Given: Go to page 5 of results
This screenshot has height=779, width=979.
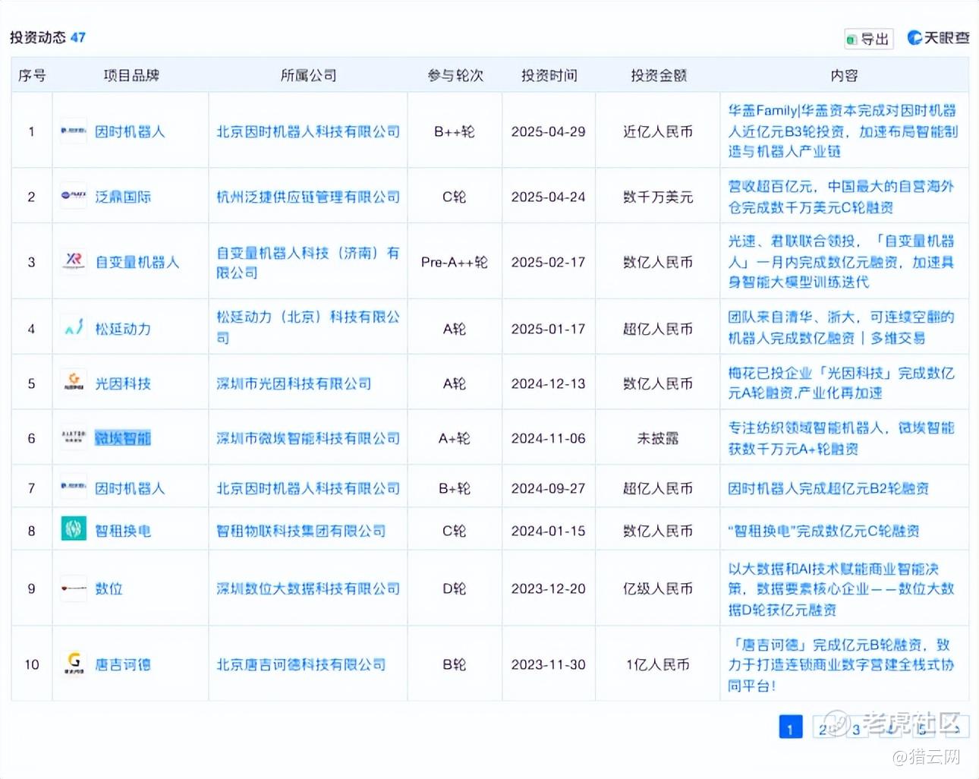Looking at the screenshot, I should click(x=923, y=727).
